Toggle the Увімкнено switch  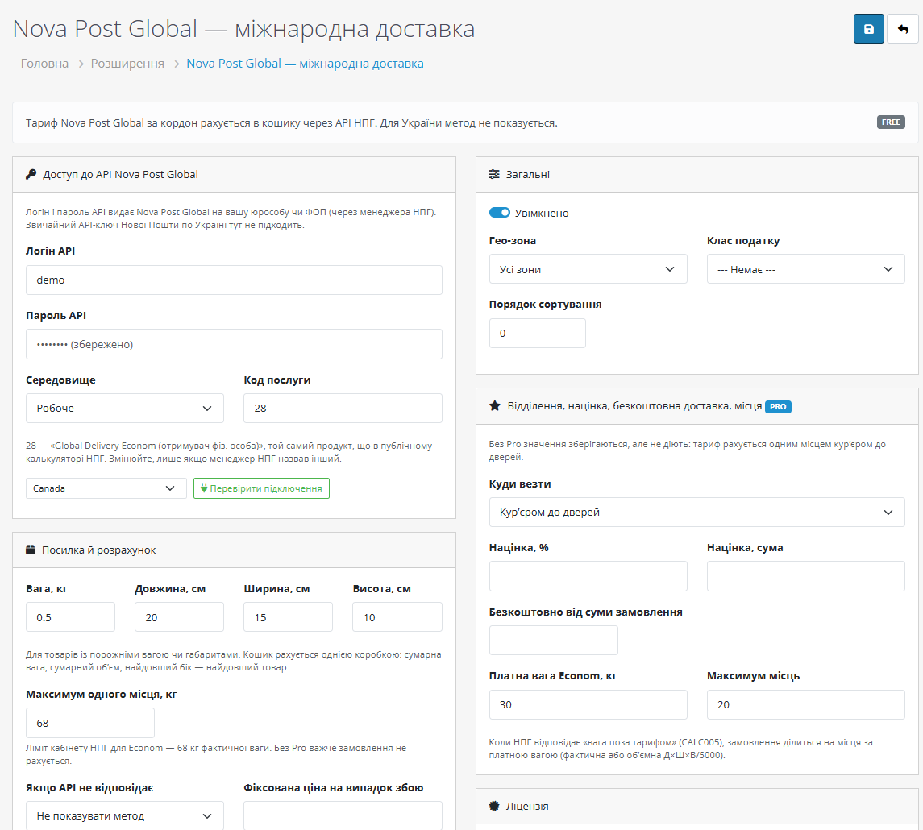click(x=499, y=213)
